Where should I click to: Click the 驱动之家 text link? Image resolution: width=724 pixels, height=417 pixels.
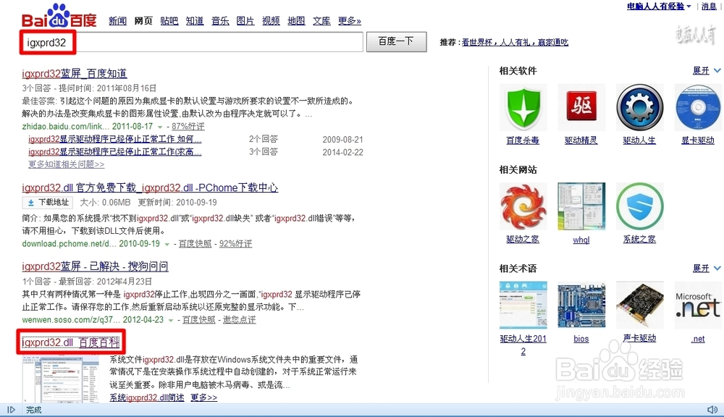[x=523, y=239]
